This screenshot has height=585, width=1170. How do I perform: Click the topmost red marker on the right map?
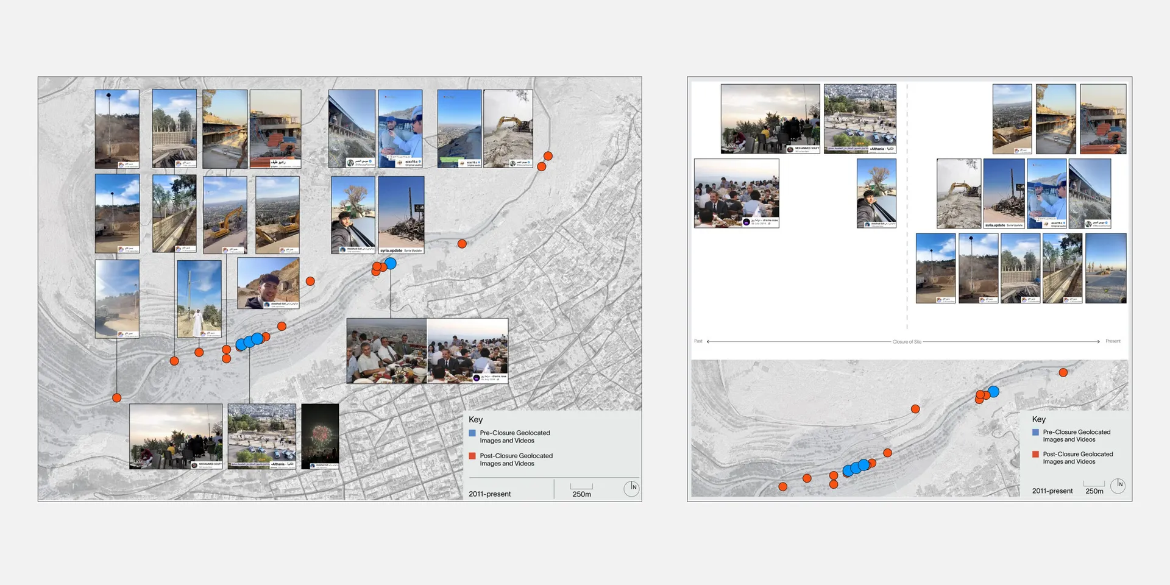1063,372
